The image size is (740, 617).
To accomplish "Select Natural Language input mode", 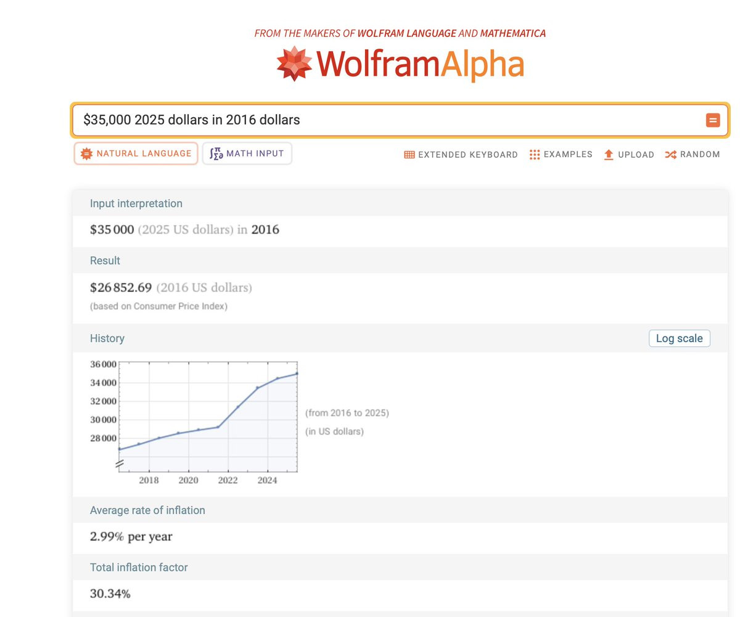I will click(136, 153).
